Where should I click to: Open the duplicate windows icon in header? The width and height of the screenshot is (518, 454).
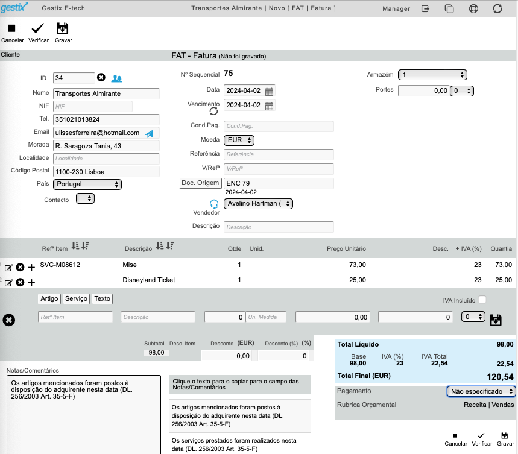(449, 8)
